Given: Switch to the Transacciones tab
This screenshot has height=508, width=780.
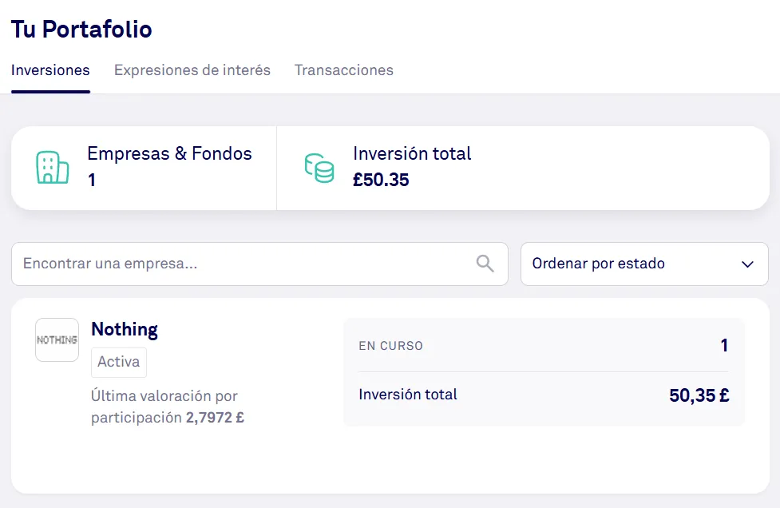Looking at the screenshot, I should click(344, 70).
